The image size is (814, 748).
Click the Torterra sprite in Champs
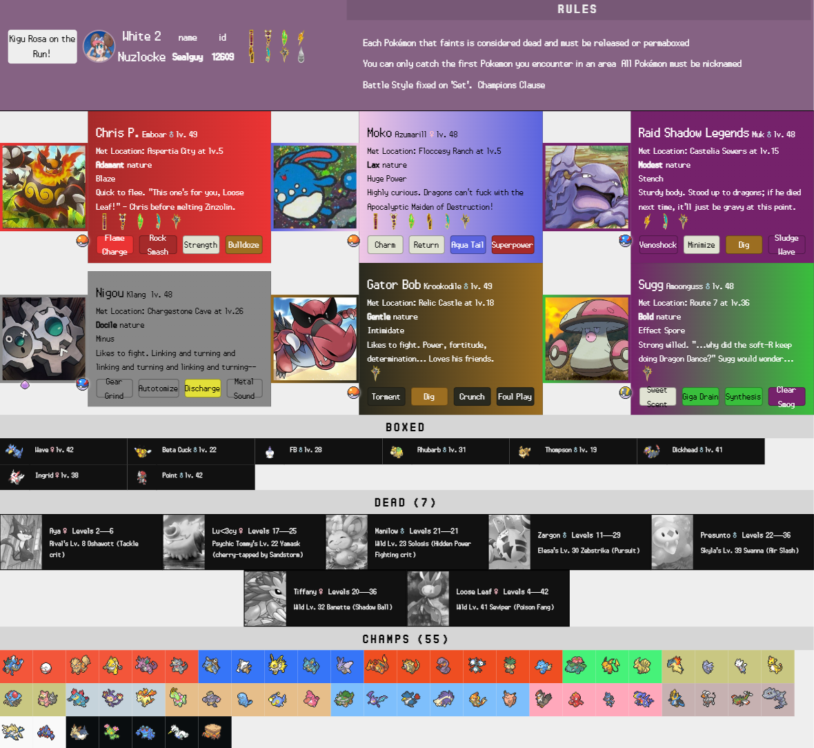[344, 699]
